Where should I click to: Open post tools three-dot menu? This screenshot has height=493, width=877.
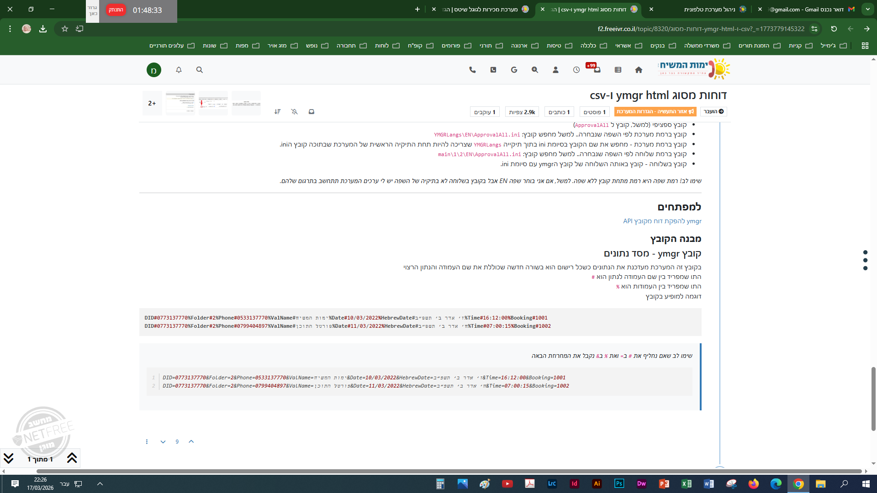pos(147,441)
